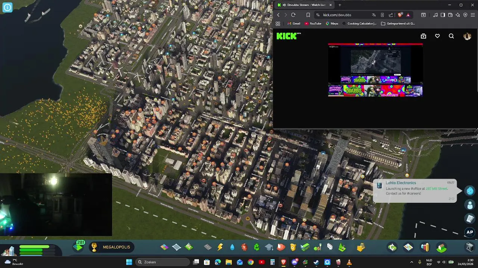Open the YouTube bookmark
The image size is (478, 268).
tap(313, 23)
